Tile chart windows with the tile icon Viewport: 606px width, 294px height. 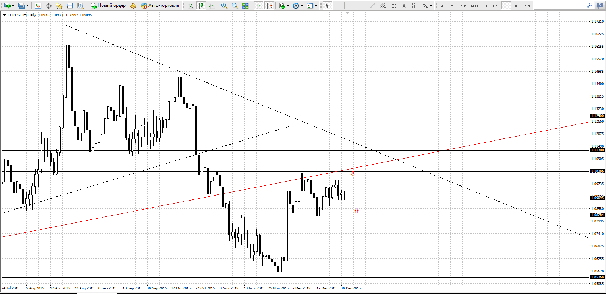coord(245,6)
